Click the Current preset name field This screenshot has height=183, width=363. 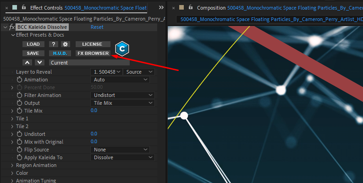[x=89, y=63]
